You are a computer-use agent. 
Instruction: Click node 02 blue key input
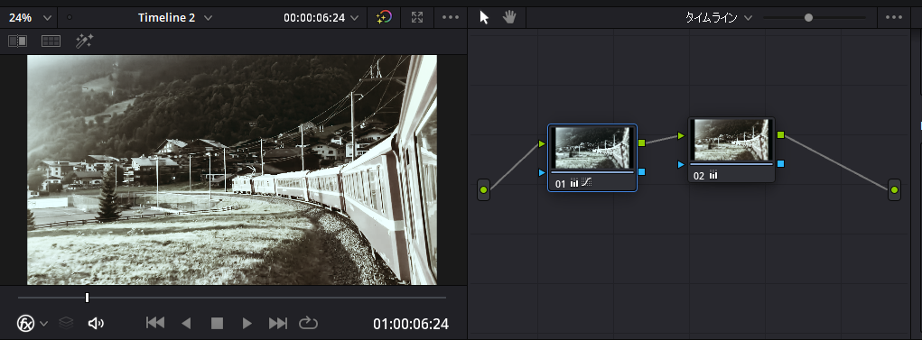point(681,164)
